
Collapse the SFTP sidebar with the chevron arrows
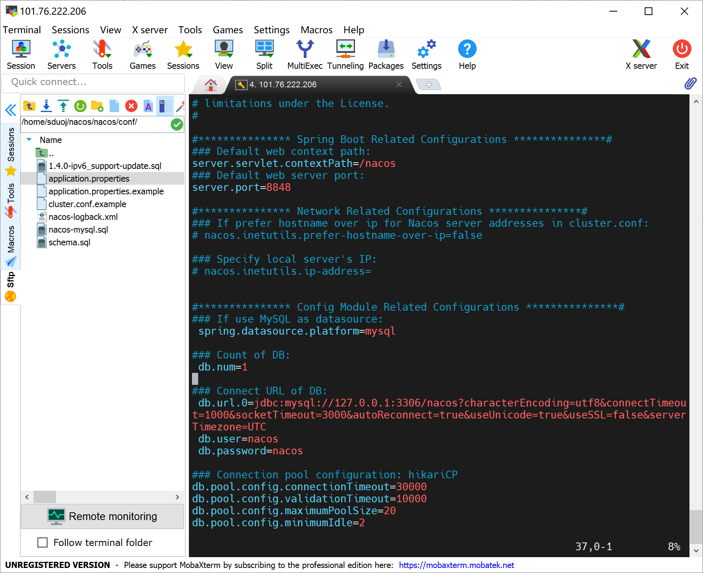tap(10, 111)
